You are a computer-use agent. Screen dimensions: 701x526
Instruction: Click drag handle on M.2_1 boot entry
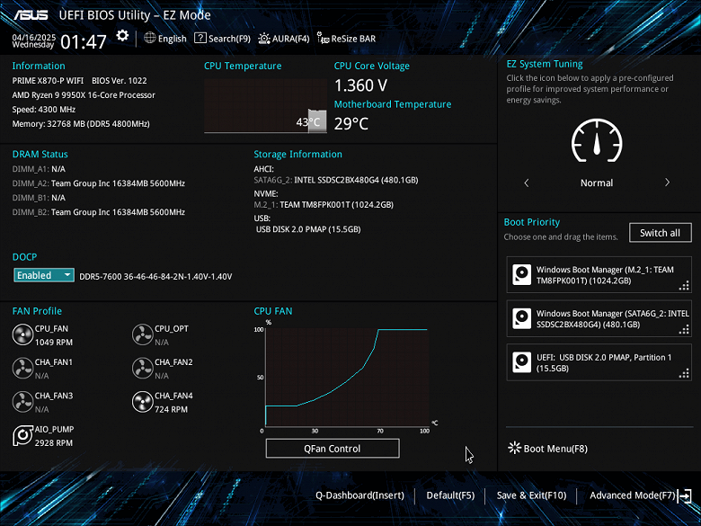point(684,285)
